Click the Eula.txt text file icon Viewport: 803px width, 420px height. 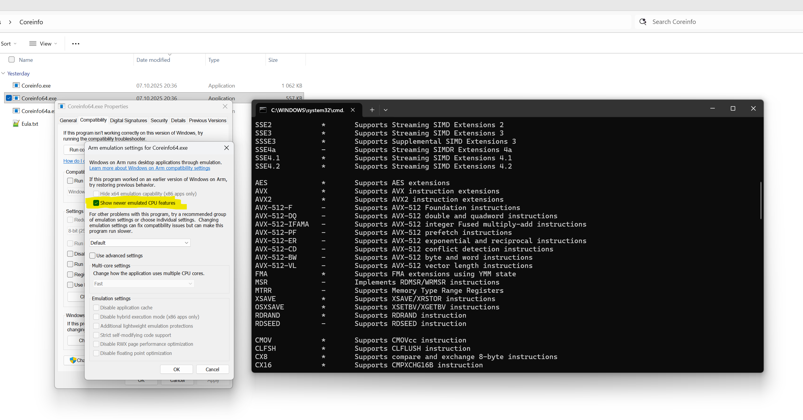click(16, 124)
